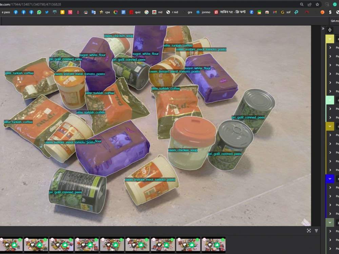339x254 pixels.
Task: Open the Bengali free font bookmark
Action: tap(230, 12)
